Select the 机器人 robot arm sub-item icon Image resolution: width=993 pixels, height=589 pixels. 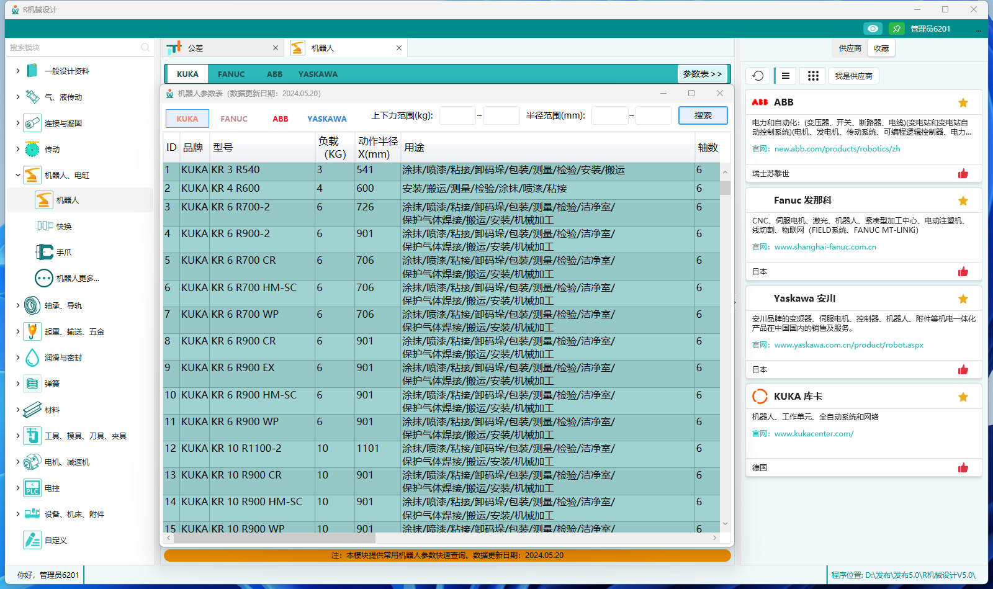(x=44, y=200)
